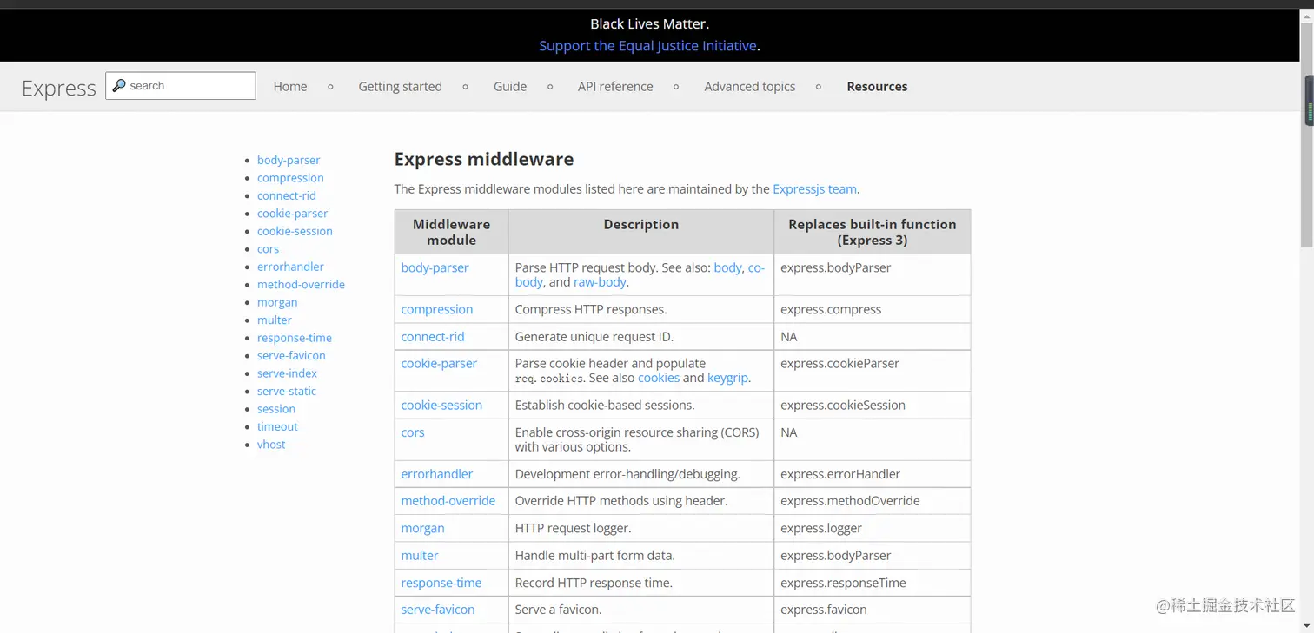Open method-override module link in the table
Screen dimensions: 1314x633
[448, 500]
